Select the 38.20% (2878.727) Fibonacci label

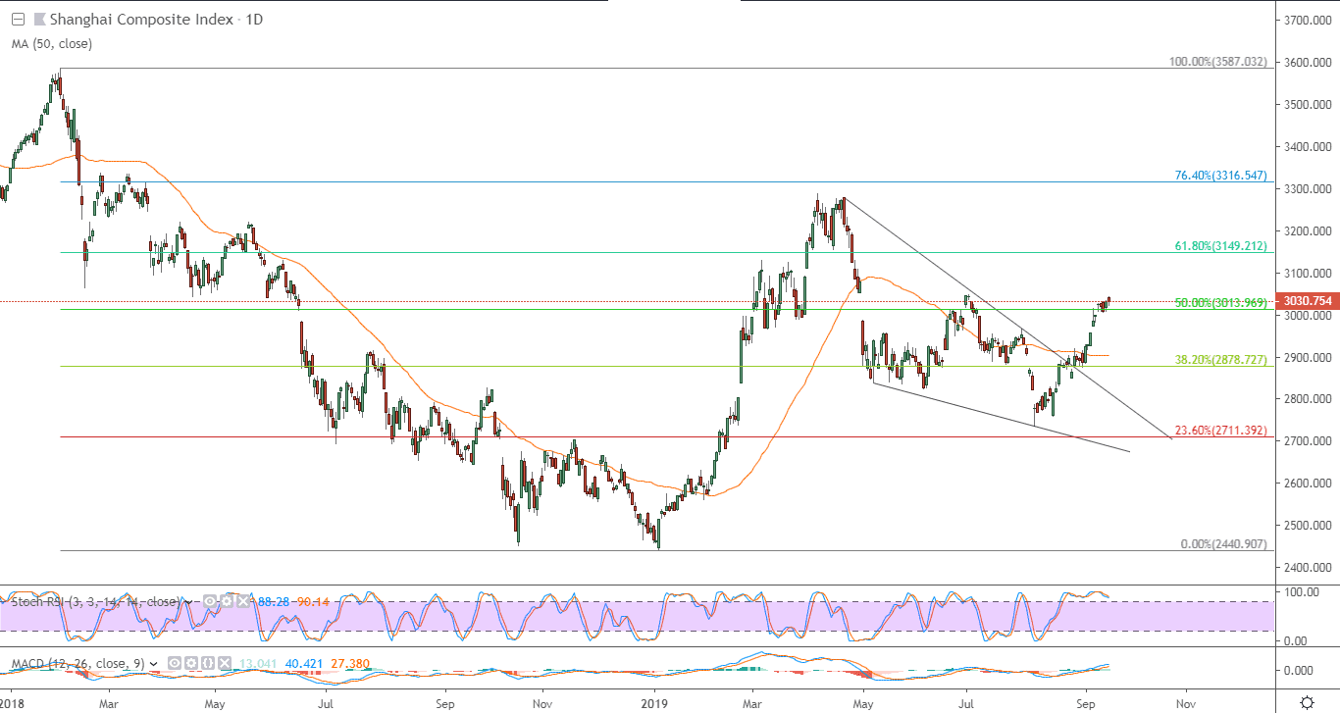point(1221,360)
